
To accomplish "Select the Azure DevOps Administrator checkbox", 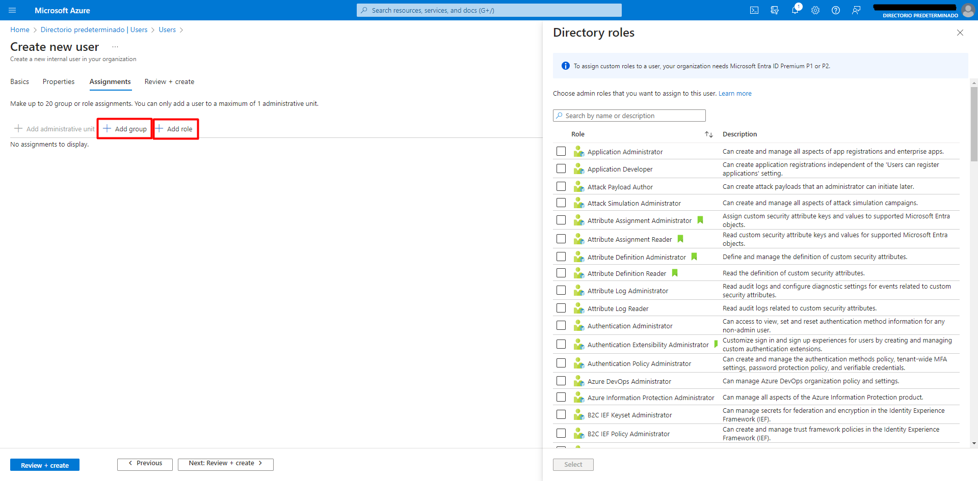I will pos(561,381).
